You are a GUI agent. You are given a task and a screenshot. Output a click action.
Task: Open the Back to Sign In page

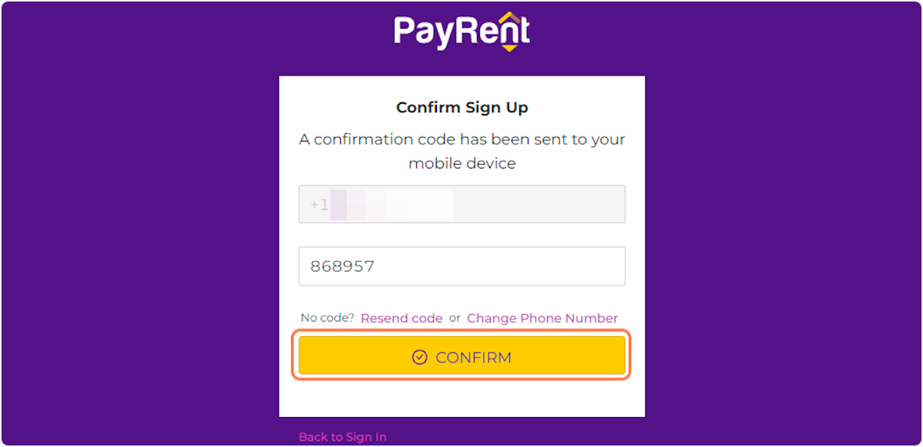pos(342,436)
